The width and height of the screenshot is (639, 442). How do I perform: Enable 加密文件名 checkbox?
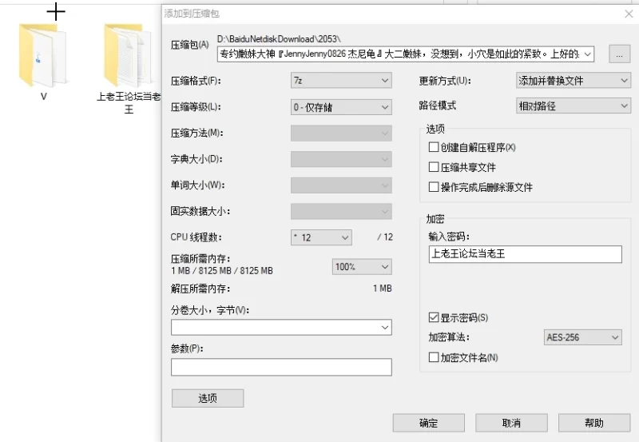click(434, 358)
